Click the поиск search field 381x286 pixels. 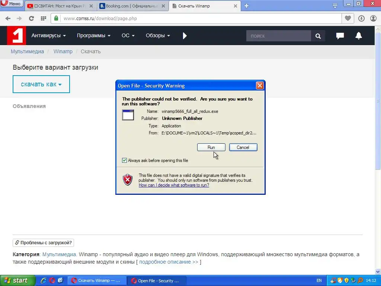[x=278, y=36]
